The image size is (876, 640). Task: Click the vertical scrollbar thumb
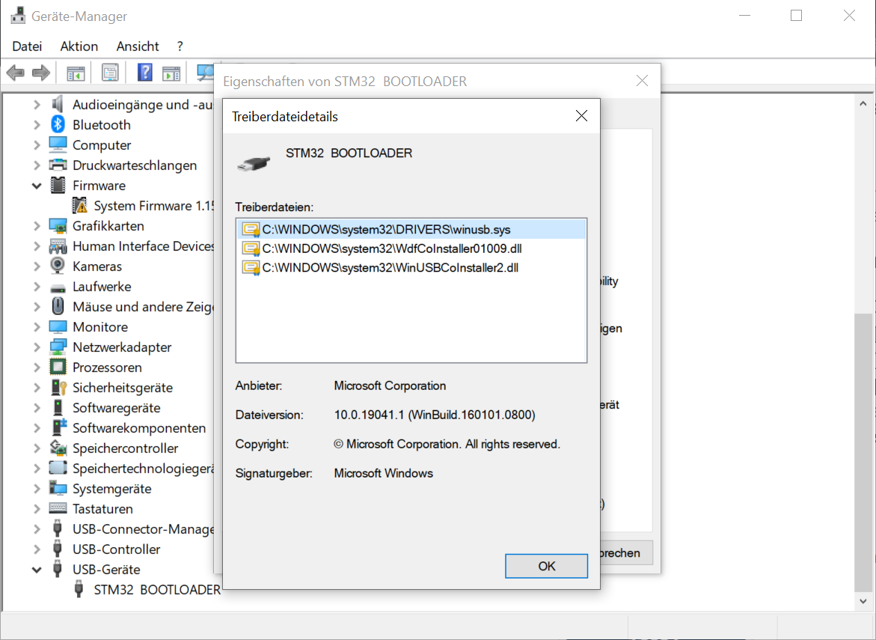863,452
